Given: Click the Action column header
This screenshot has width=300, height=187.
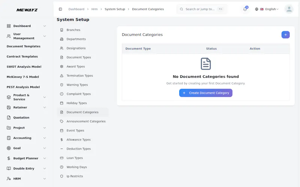Looking at the screenshot, I should point(255,49).
